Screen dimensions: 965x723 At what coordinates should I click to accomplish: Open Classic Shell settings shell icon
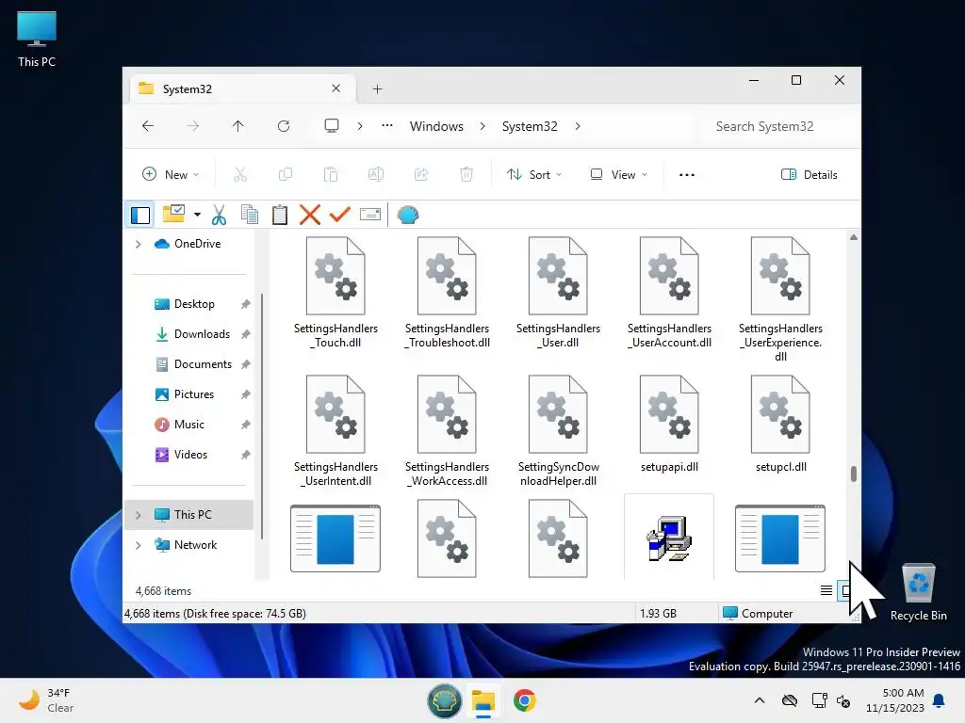408,215
